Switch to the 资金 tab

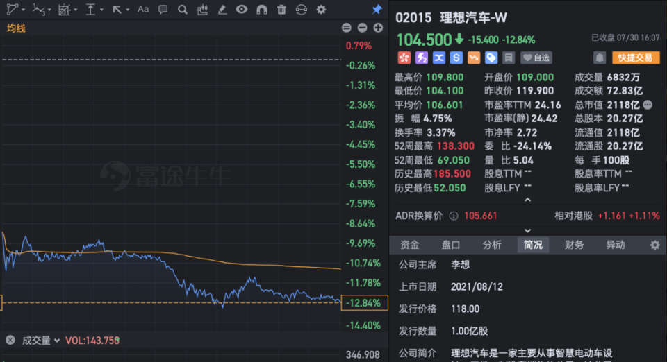point(410,245)
